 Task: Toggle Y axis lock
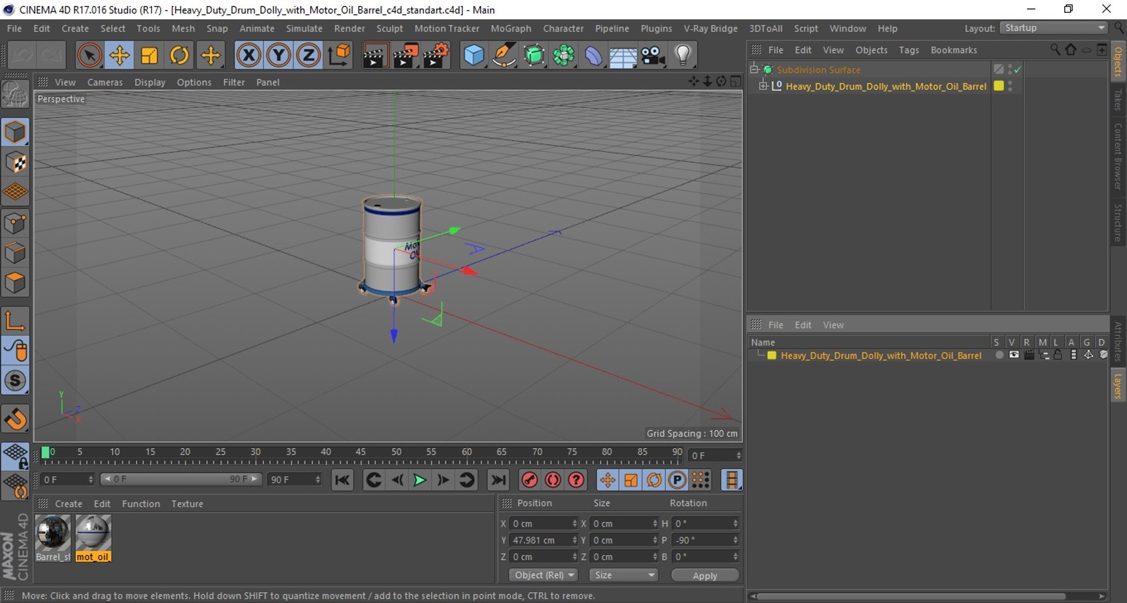279,56
